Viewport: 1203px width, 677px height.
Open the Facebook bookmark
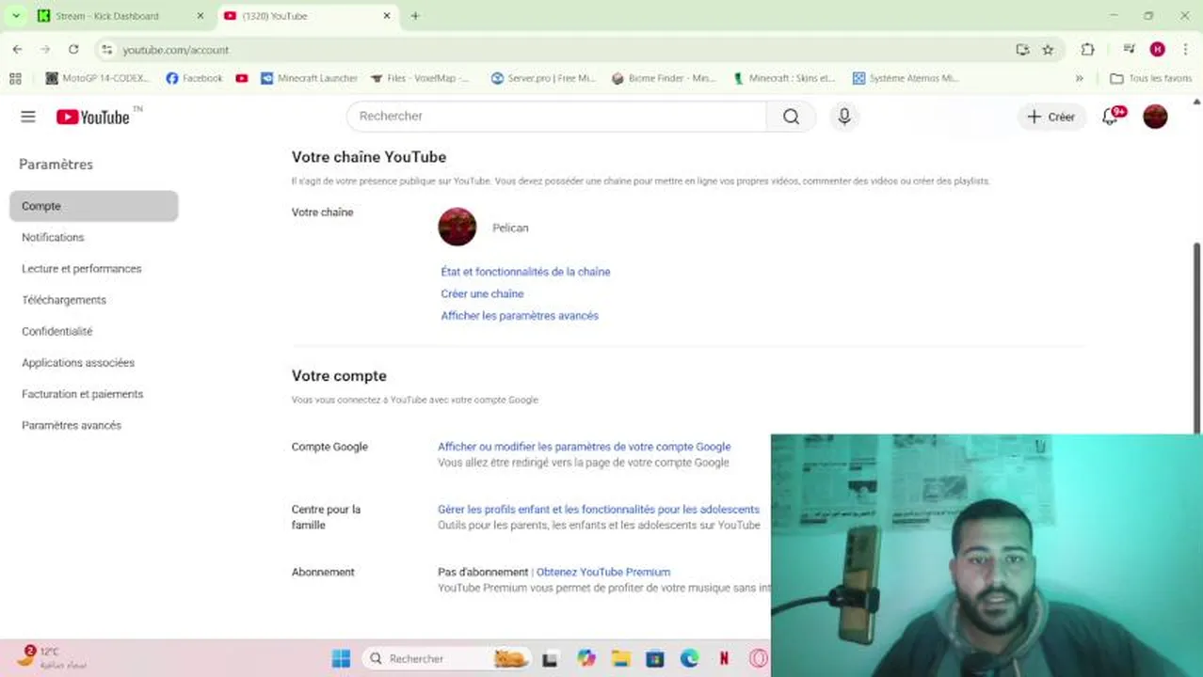(x=194, y=78)
